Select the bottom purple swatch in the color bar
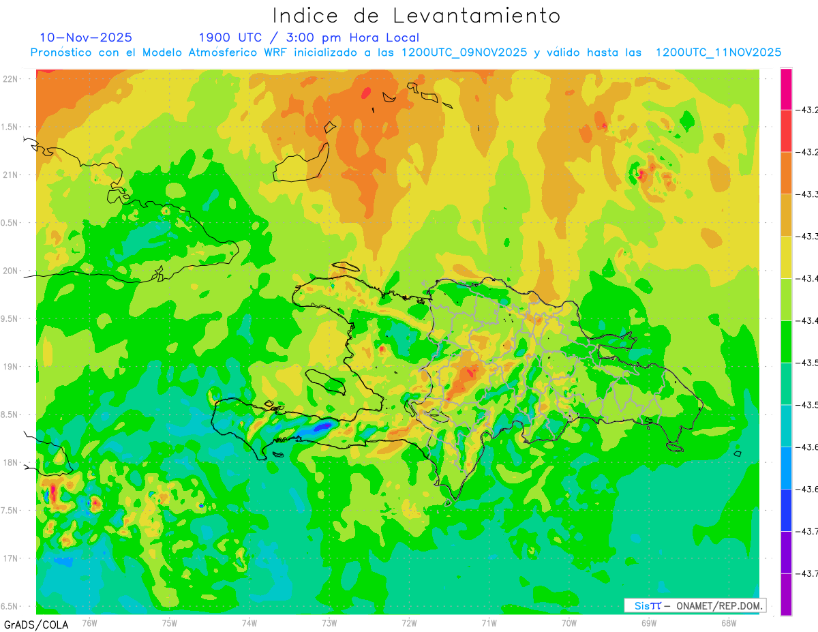Screen dimensions: 818x632 (x=787, y=595)
